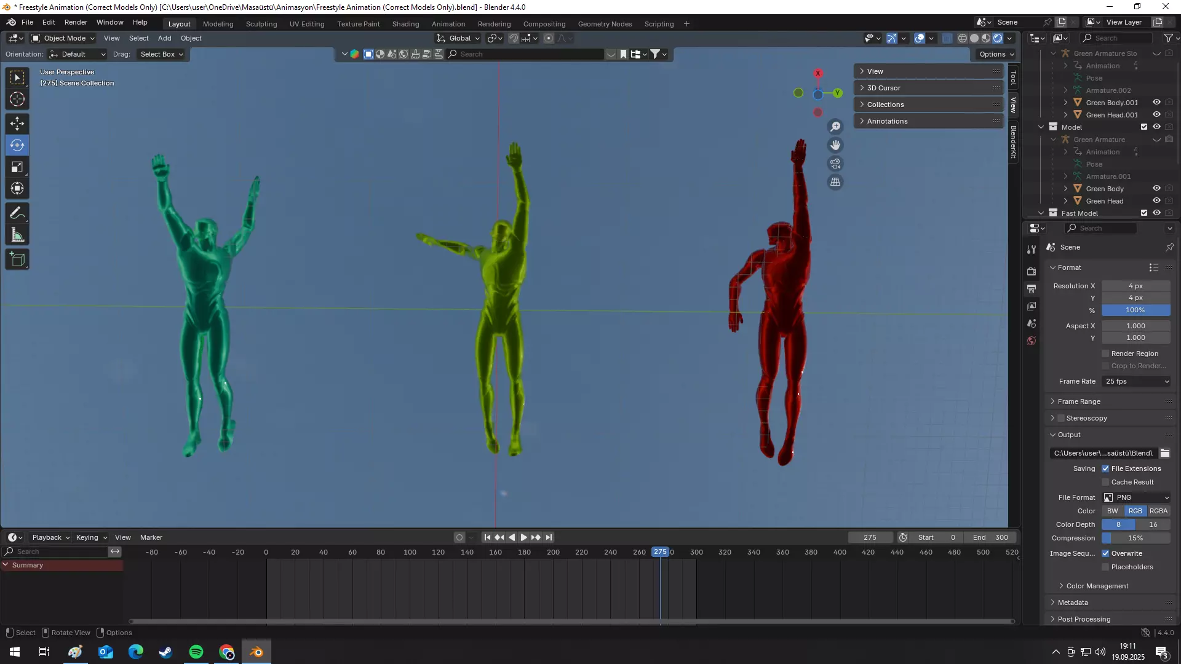This screenshot has width=1181, height=664.
Task: Hide Green Body.001 with eye icon
Action: (x=1156, y=103)
